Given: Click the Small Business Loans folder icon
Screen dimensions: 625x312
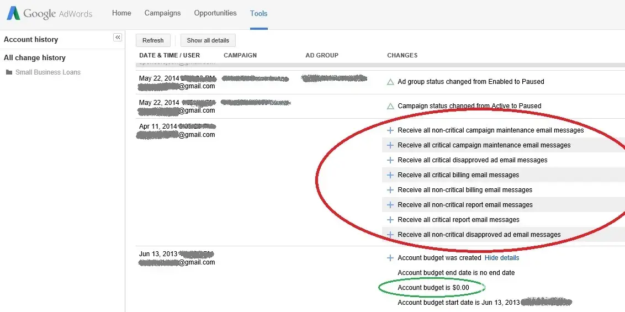Looking at the screenshot, I should point(9,72).
